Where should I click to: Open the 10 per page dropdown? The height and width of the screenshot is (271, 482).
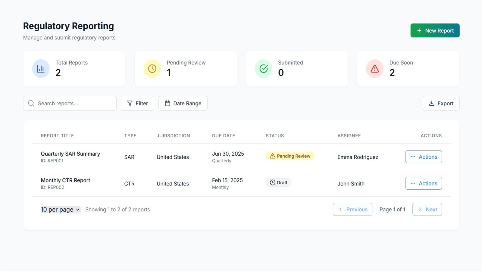coord(60,209)
